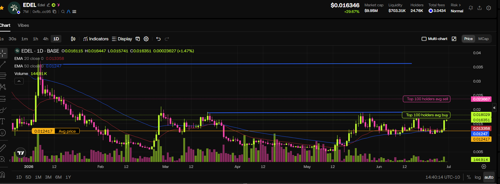Select the trend line drawing tool
Viewport: 500px width, 184px height.
click(x=3, y=64)
